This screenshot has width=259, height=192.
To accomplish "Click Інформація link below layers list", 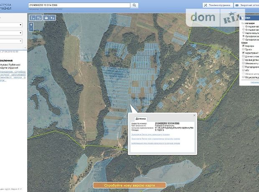I will pyautogui.click(x=254, y=82).
